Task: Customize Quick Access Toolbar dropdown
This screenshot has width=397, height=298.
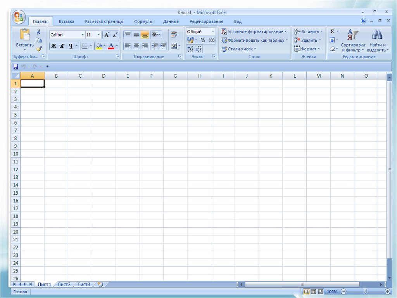Action: click(x=47, y=67)
